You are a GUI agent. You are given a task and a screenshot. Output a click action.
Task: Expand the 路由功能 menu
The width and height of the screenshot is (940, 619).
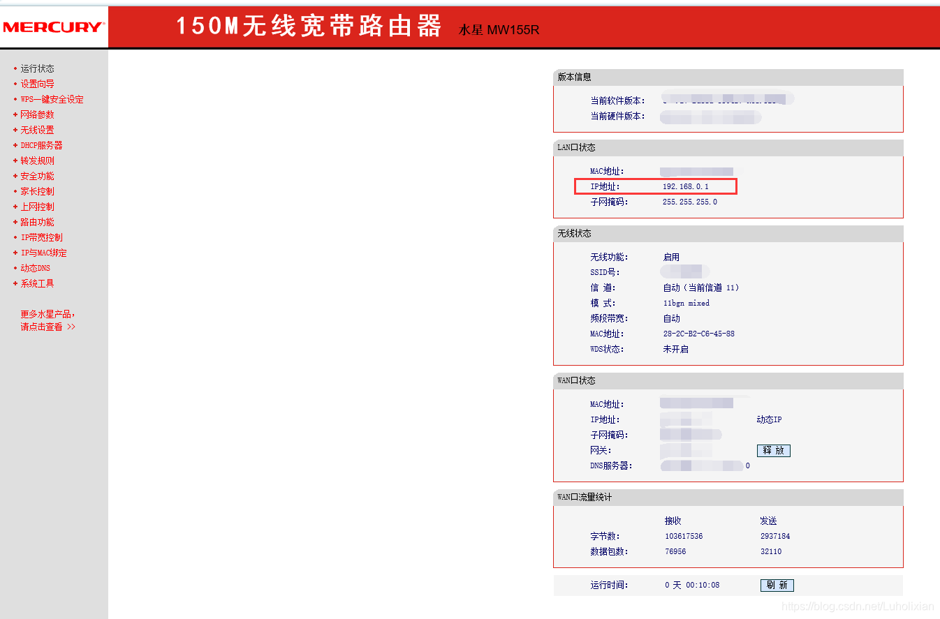coord(37,222)
